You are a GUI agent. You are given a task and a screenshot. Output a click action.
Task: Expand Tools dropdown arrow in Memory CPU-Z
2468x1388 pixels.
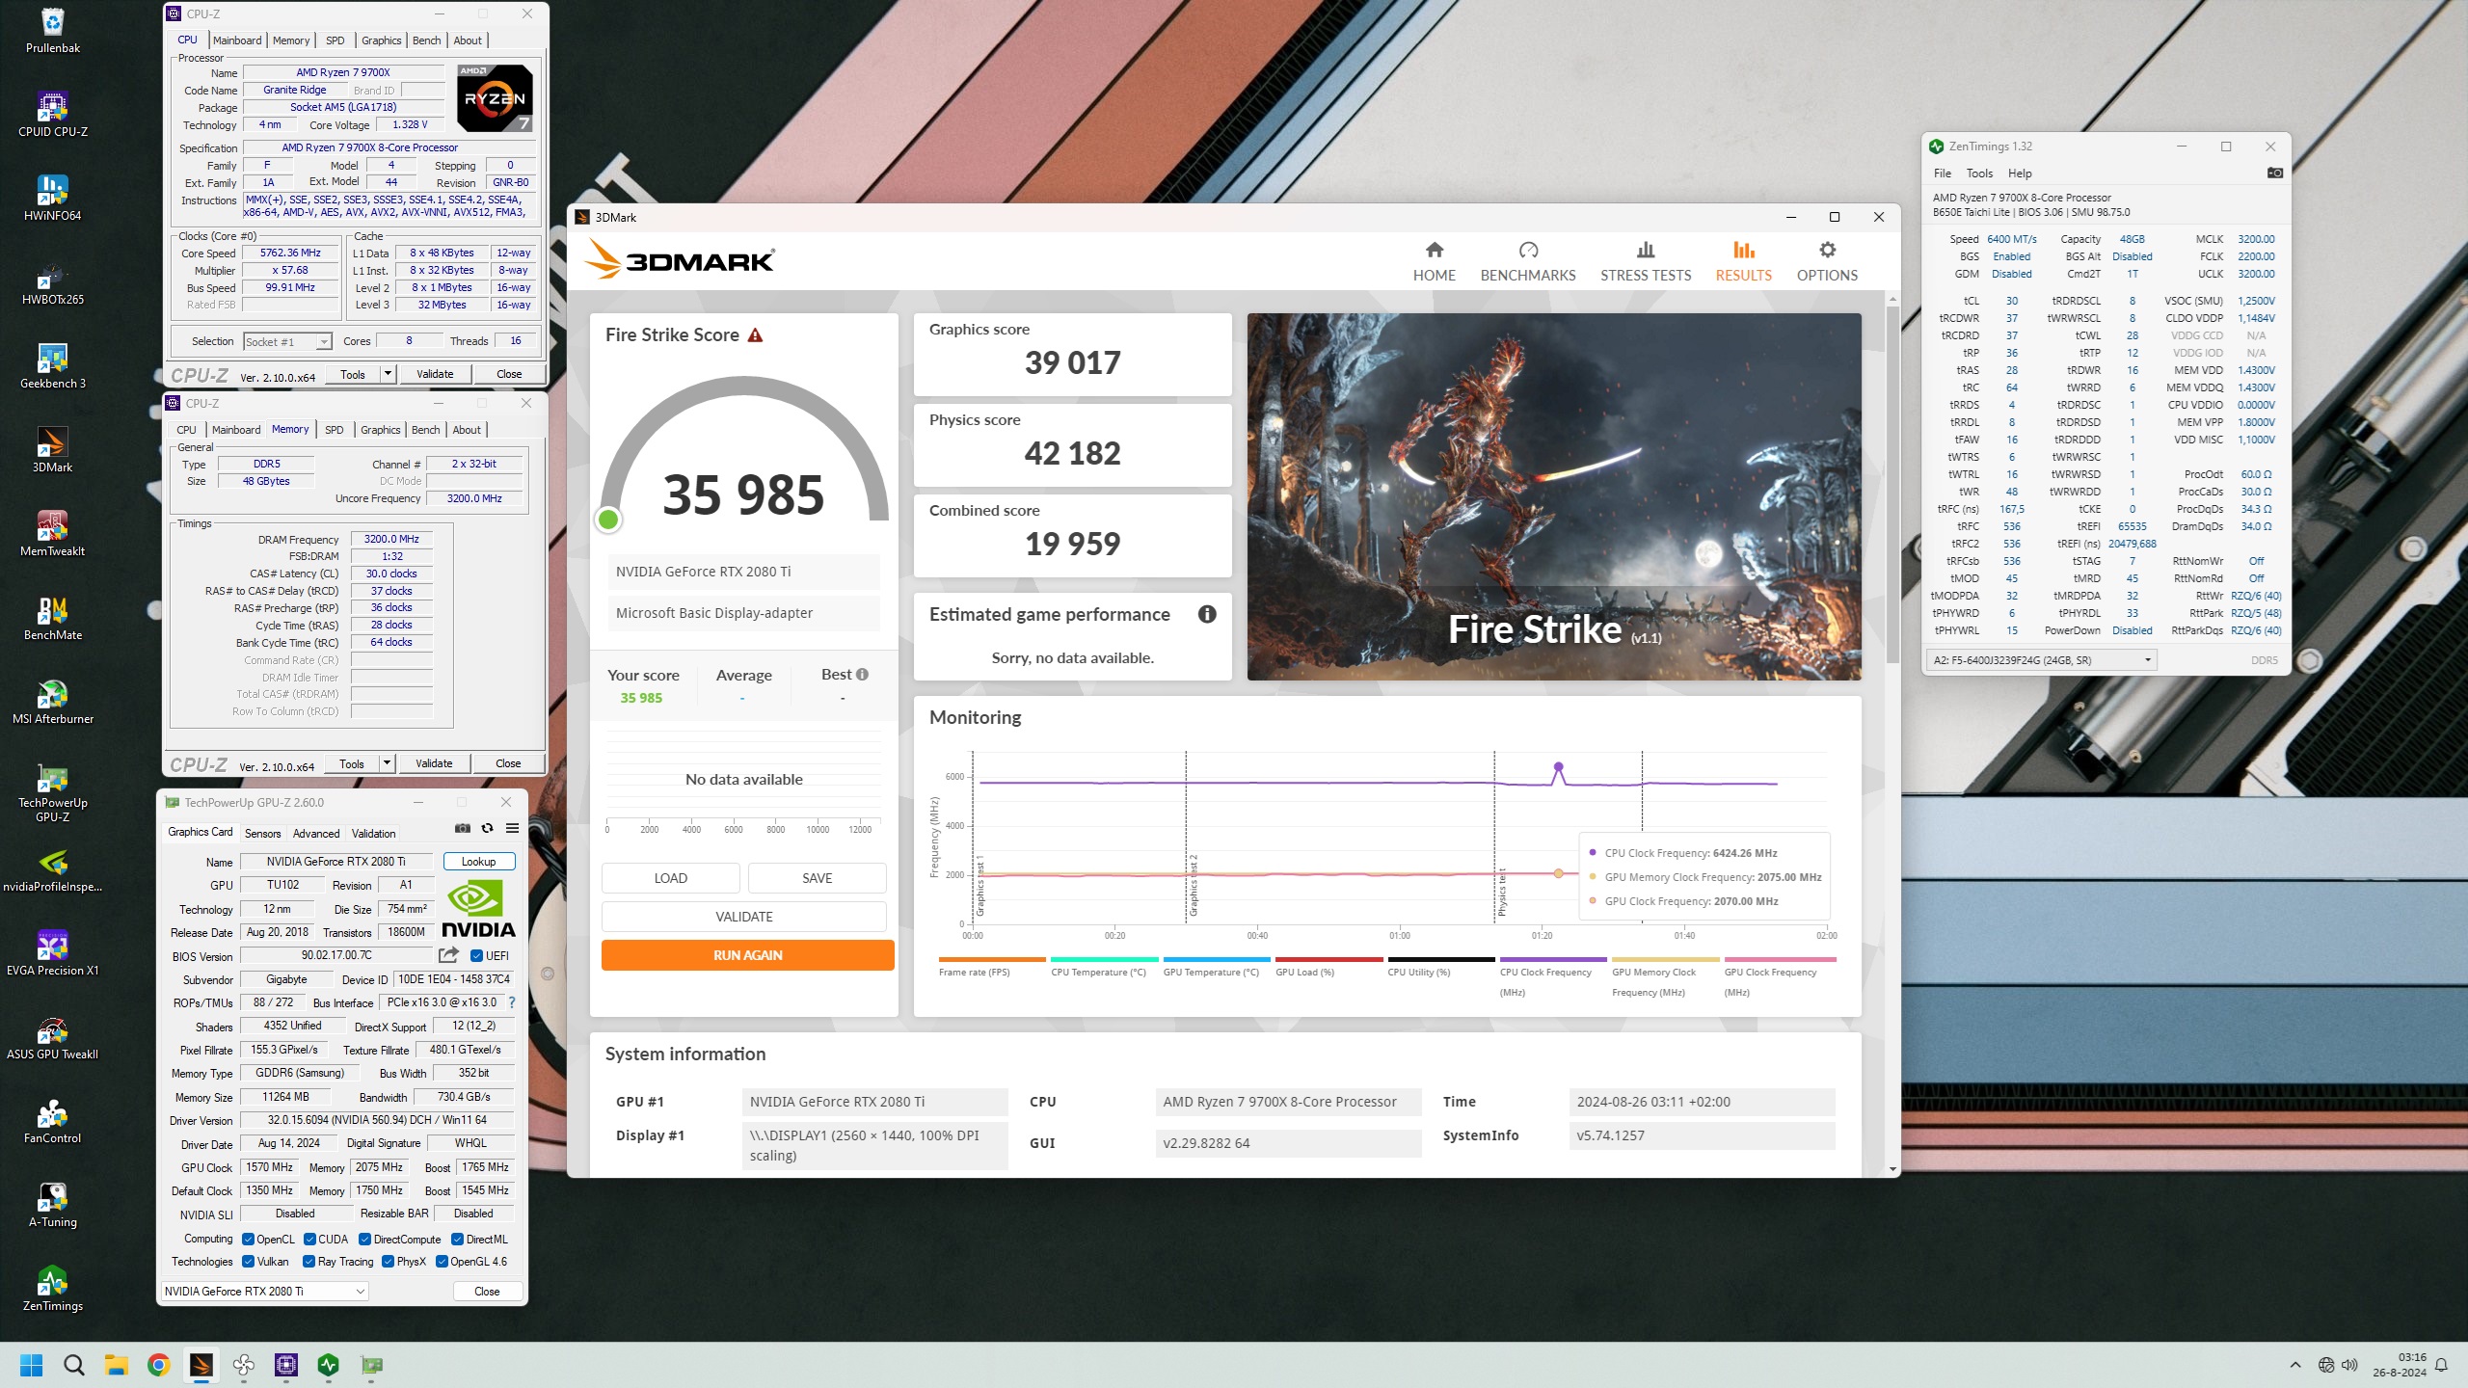click(387, 763)
